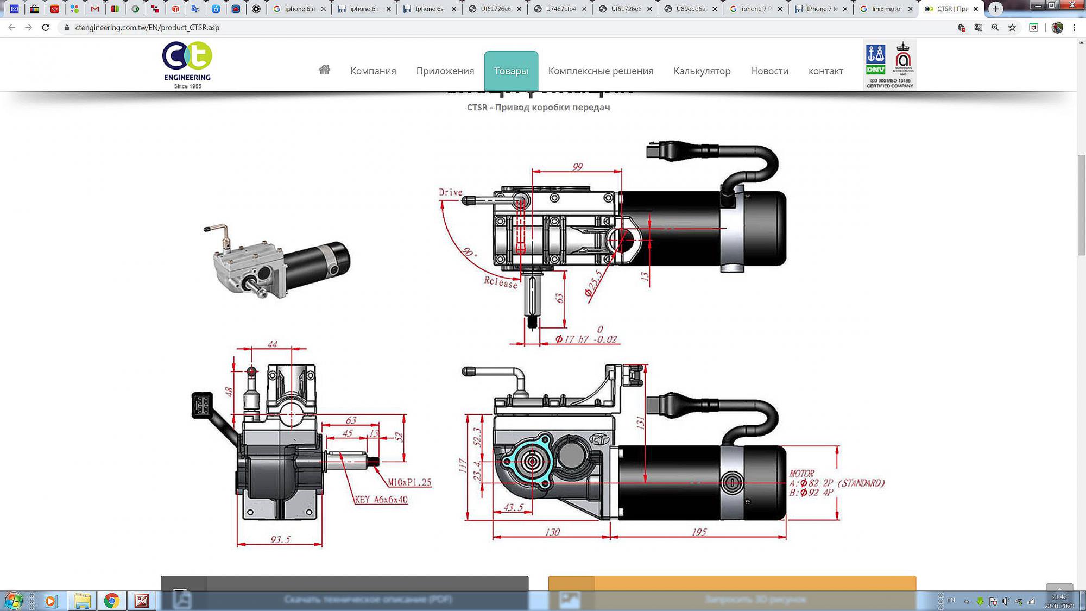Open a new browser tab
Viewport: 1086px width, 611px height.
point(995,9)
